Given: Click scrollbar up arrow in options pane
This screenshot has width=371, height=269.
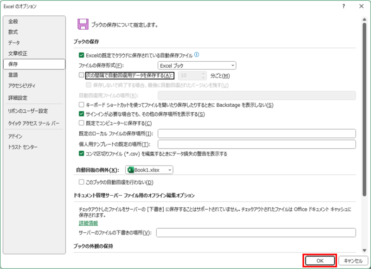Looking at the screenshot, I should (x=365, y=19).
